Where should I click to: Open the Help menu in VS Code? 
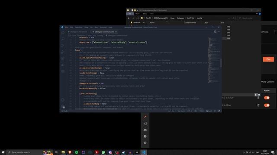[x=110, y=27]
